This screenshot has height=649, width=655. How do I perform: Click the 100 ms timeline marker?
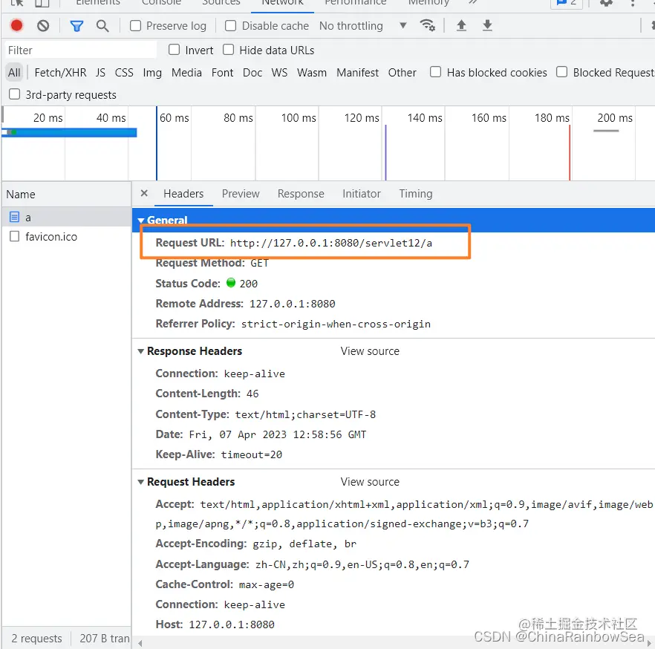click(x=299, y=118)
